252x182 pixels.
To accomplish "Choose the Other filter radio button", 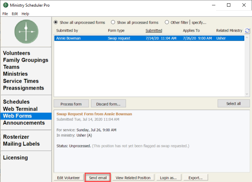I will click(167, 23).
